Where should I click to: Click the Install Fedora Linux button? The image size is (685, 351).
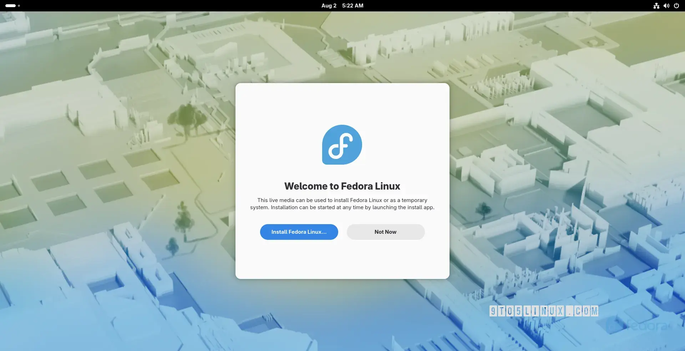[299, 232]
